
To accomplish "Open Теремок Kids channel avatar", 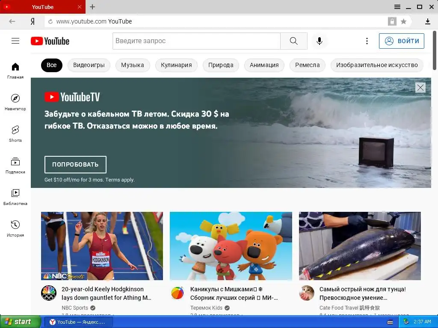I will pos(178,293).
